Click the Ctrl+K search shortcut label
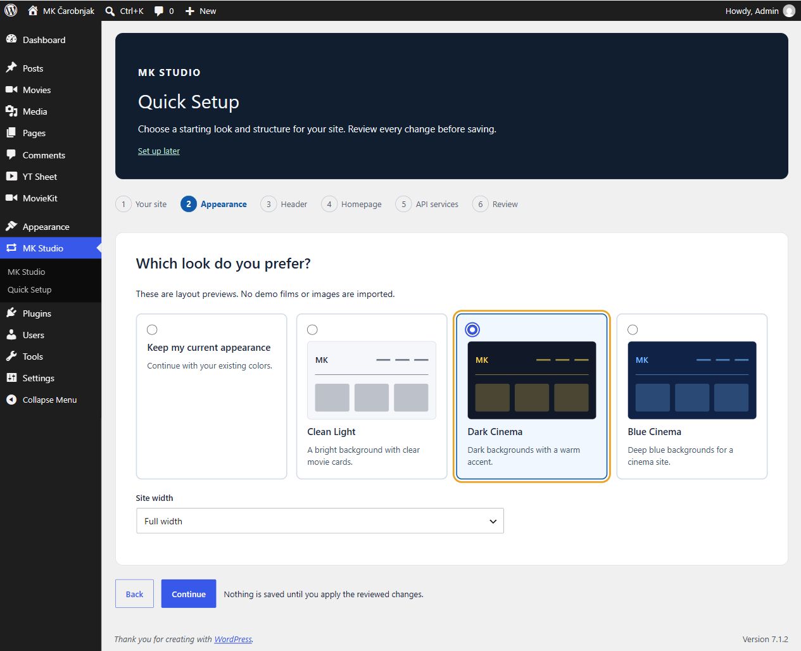The width and height of the screenshot is (801, 651). (x=132, y=11)
